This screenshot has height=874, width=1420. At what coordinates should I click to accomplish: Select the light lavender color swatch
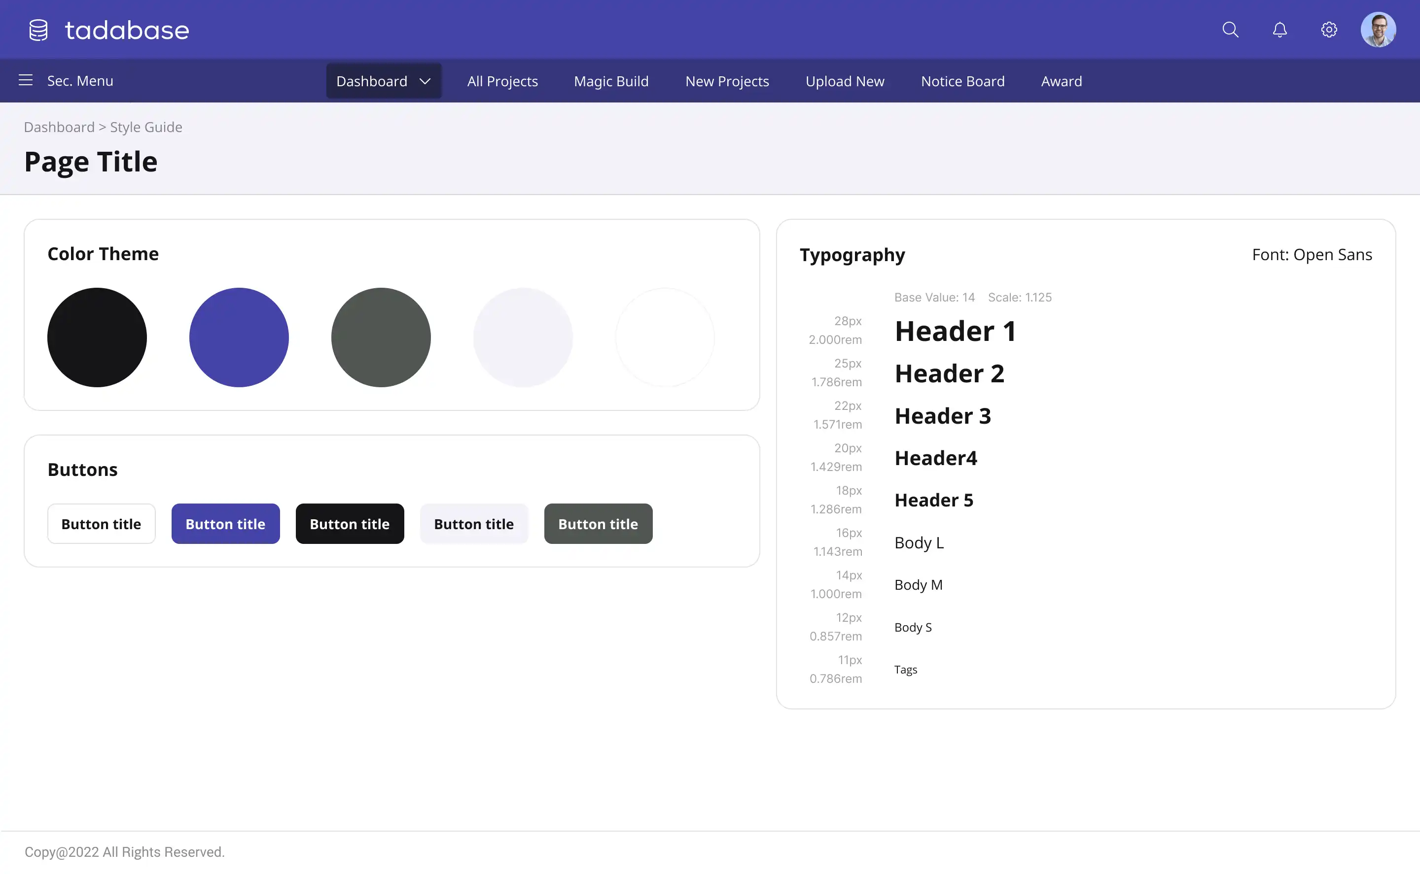point(523,337)
